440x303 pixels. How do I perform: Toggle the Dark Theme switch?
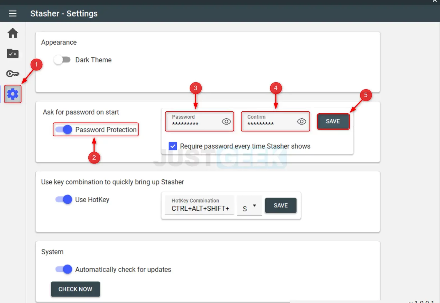tap(62, 60)
